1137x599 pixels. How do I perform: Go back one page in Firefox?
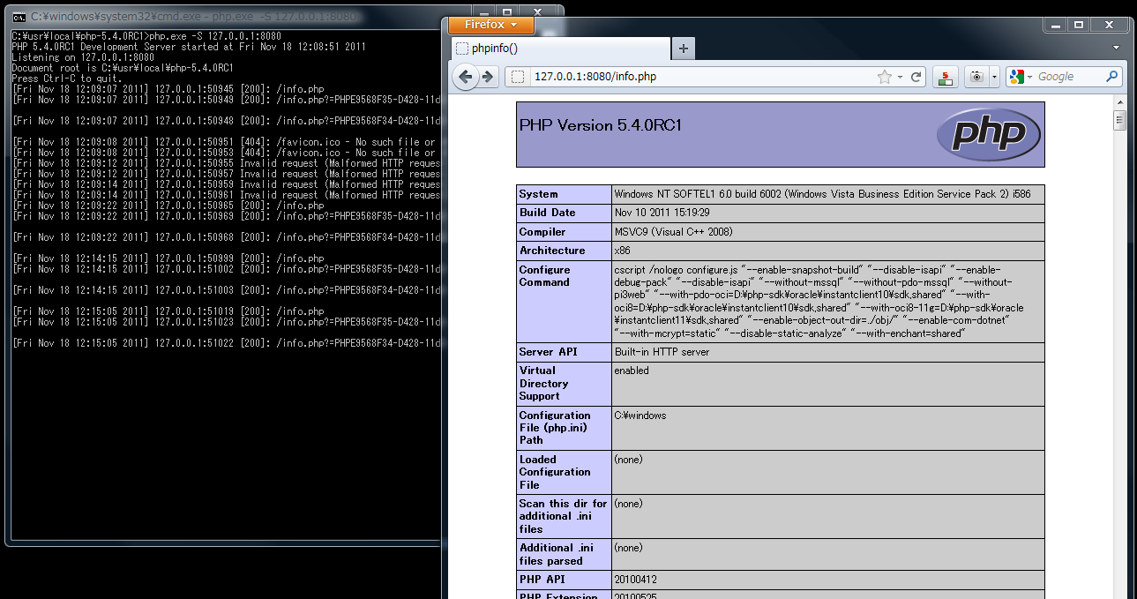(465, 77)
